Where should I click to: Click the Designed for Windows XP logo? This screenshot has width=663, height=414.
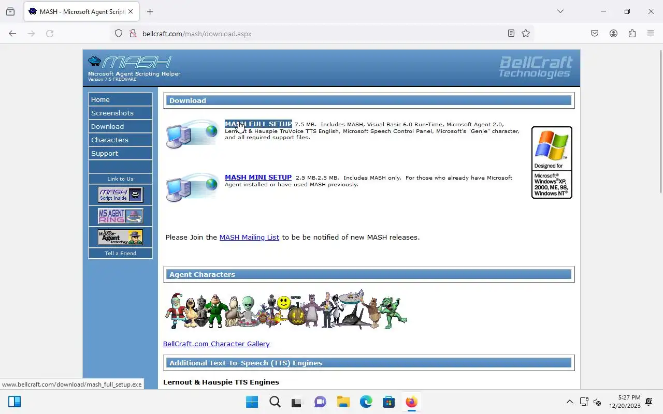pyautogui.click(x=552, y=162)
